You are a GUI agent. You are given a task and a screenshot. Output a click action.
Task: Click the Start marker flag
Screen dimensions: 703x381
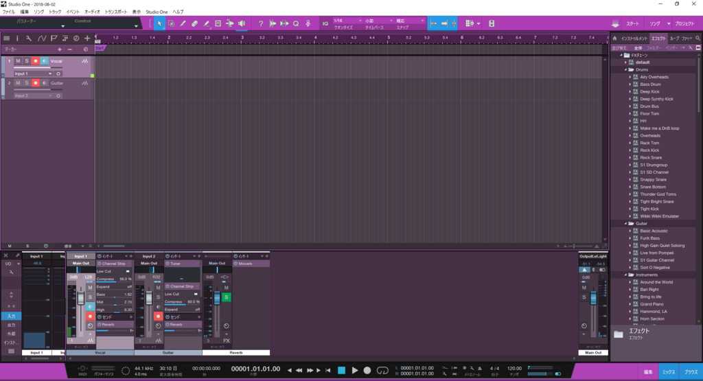(x=100, y=48)
